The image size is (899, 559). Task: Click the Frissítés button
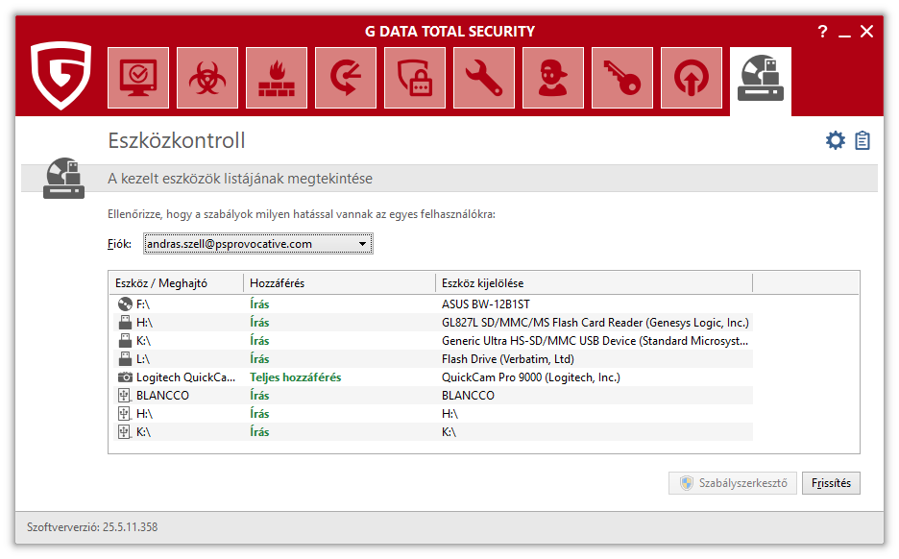pyautogui.click(x=831, y=483)
